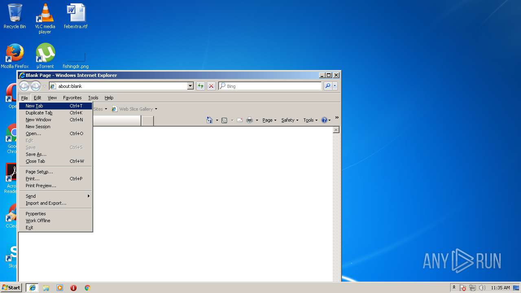The image size is (521, 293).
Task: Click the about:blank address field
Action: click(x=122, y=86)
